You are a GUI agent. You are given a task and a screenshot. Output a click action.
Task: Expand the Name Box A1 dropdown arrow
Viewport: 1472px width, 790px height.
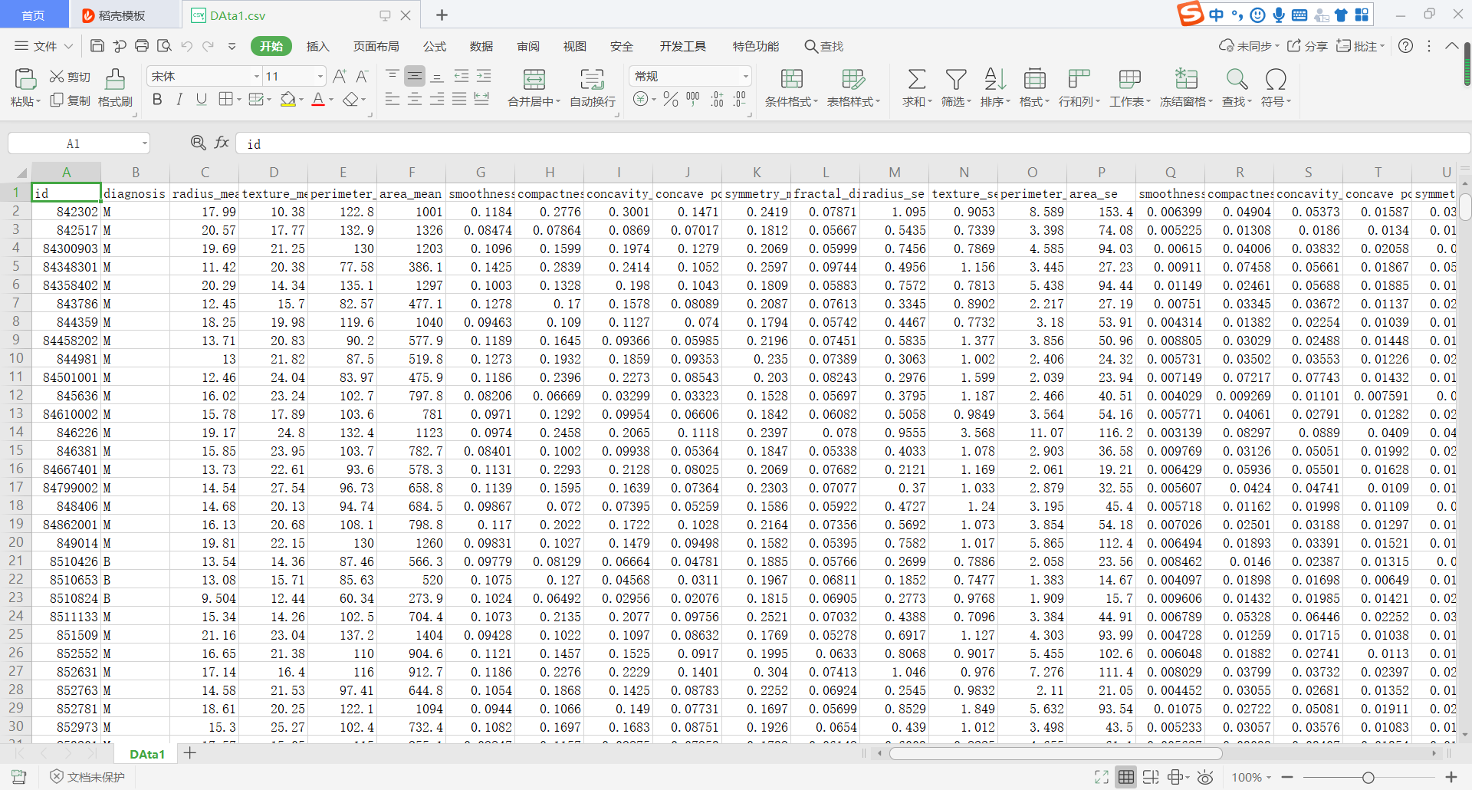(x=144, y=143)
